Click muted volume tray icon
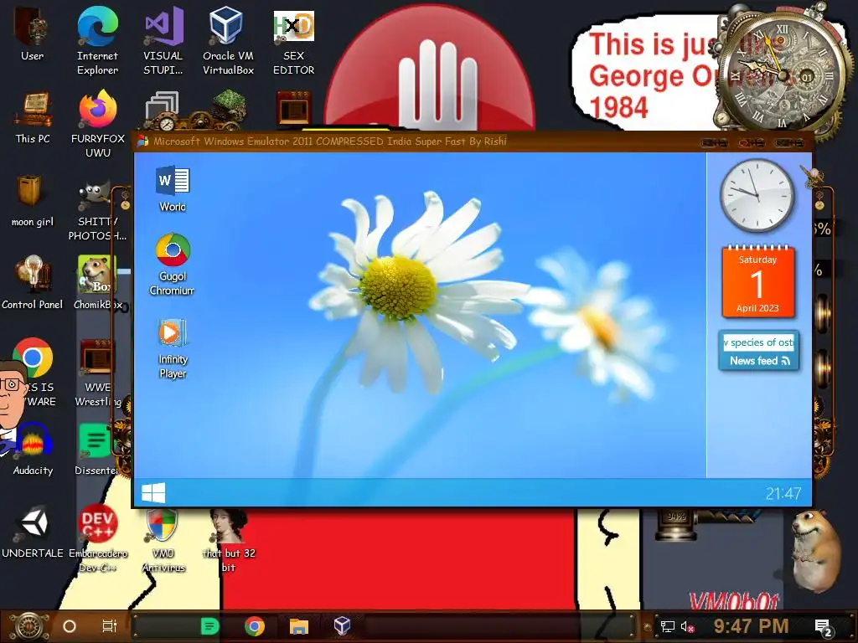 [x=687, y=626]
